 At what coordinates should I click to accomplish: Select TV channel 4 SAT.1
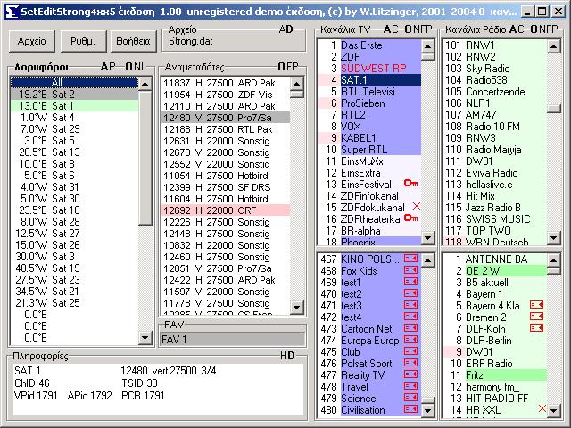[x=369, y=80]
